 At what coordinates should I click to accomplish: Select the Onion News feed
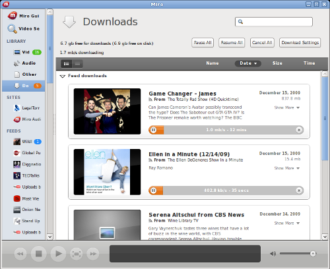pyautogui.click(x=24, y=210)
